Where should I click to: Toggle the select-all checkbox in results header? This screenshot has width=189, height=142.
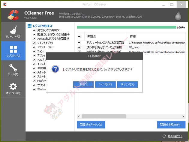click(79, 36)
